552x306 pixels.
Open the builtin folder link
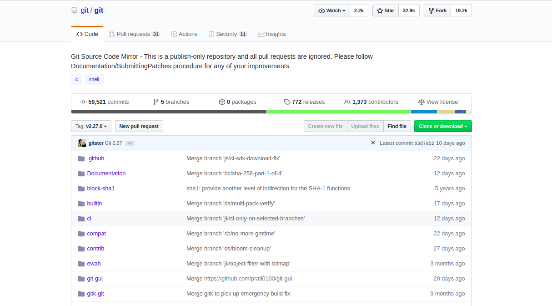pos(95,204)
